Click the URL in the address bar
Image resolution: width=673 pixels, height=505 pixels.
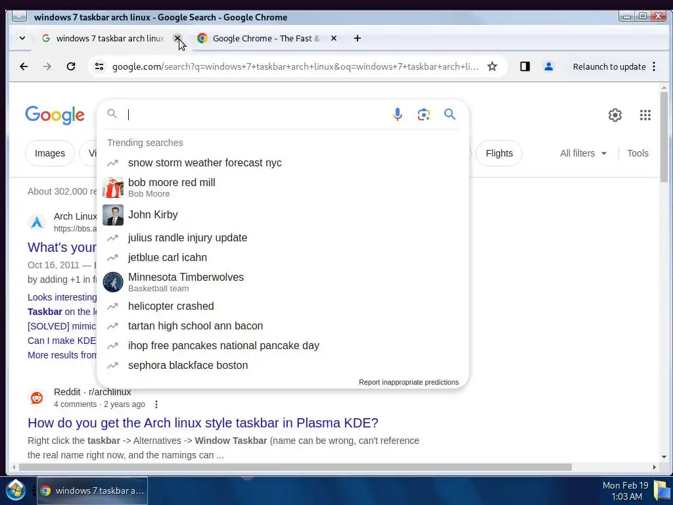295,66
